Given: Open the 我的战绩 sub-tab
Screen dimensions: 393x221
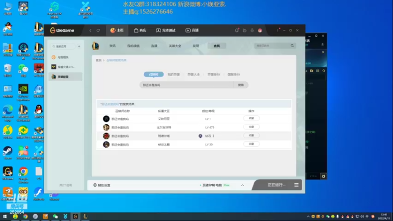Looking at the screenshot, I should [133, 46].
